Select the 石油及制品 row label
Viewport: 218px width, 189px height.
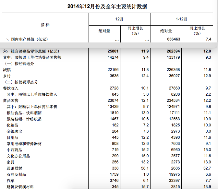(x=16, y=174)
